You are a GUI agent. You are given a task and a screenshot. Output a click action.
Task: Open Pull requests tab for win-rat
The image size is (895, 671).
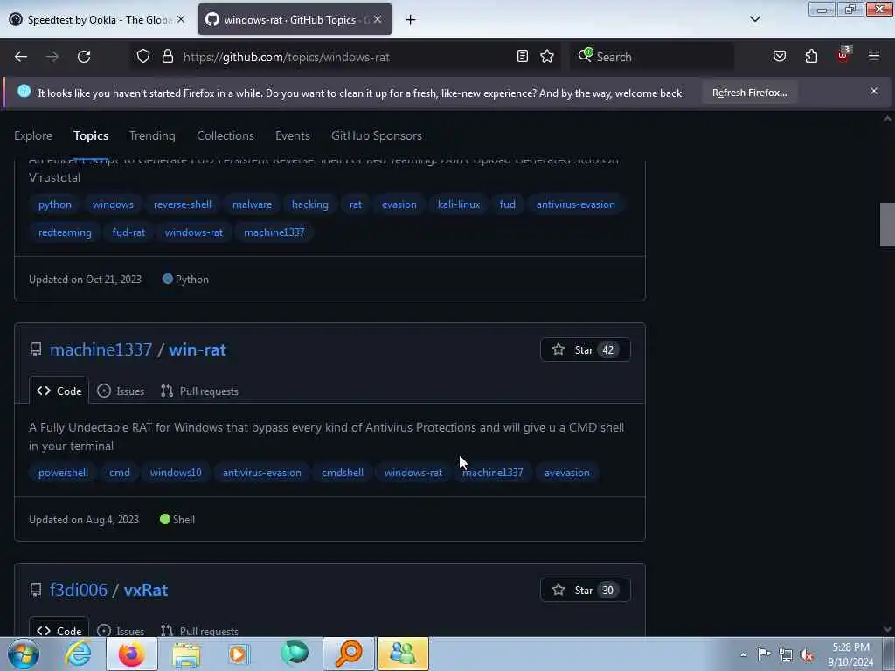pos(199,391)
